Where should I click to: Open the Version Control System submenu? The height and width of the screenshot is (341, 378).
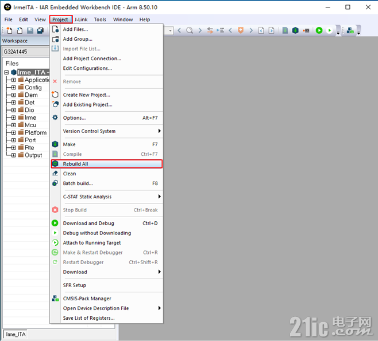click(x=106, y=131)
